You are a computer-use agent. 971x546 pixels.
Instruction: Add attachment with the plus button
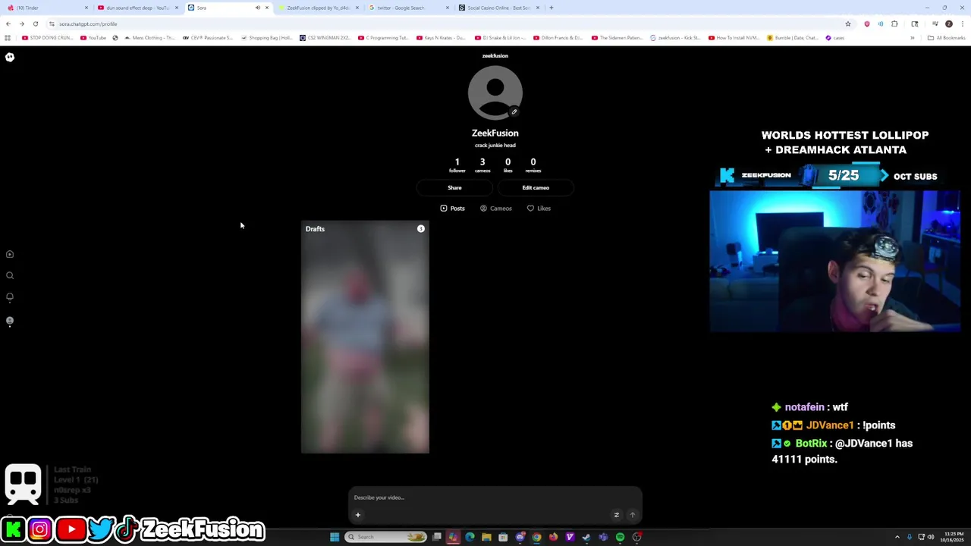pyautogui.click(x=358, y=515)
